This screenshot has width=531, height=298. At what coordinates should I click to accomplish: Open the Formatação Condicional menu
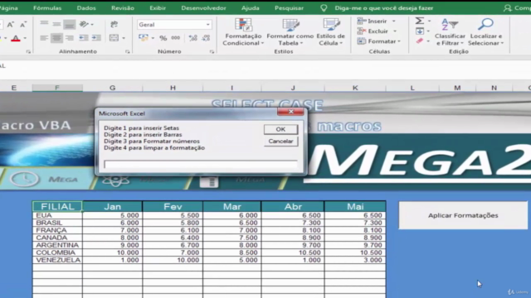pyautogui.click(x=243, y=32)
